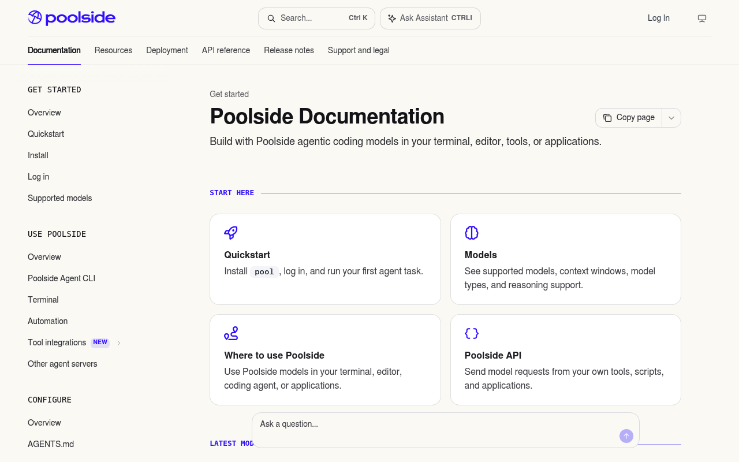Click the search magnifier icon
This screenshot has width=739, height=462.
tap(271, 18)
